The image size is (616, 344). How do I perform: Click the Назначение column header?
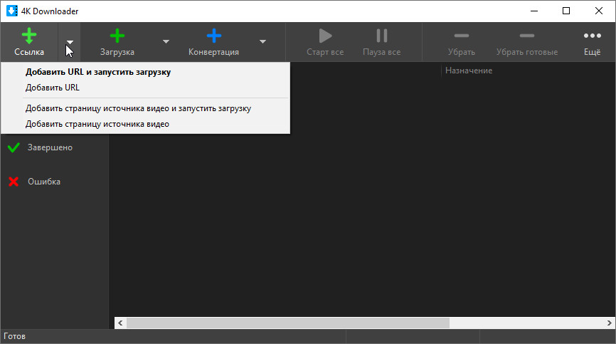pyautogui.click(x=469, y=71)
